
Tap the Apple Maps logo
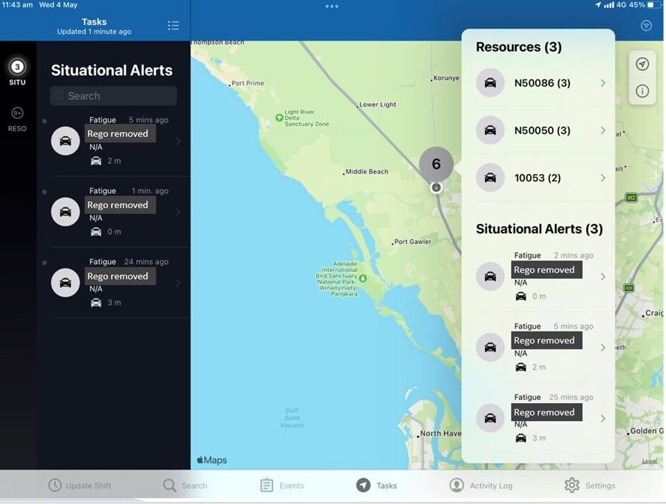pos(212,460)
